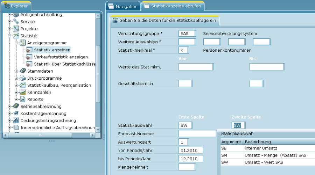This screenshot has height=175, width=315.
Task: Click the Navigation tab icon
Action: click(x=111, y=6)
